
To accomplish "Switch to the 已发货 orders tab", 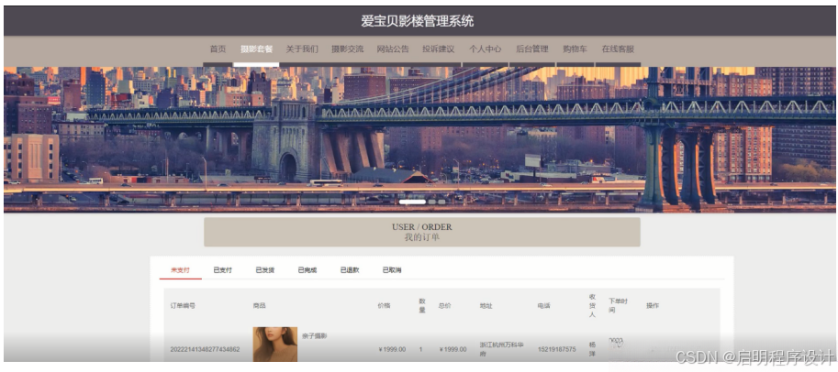I will 264,270.
